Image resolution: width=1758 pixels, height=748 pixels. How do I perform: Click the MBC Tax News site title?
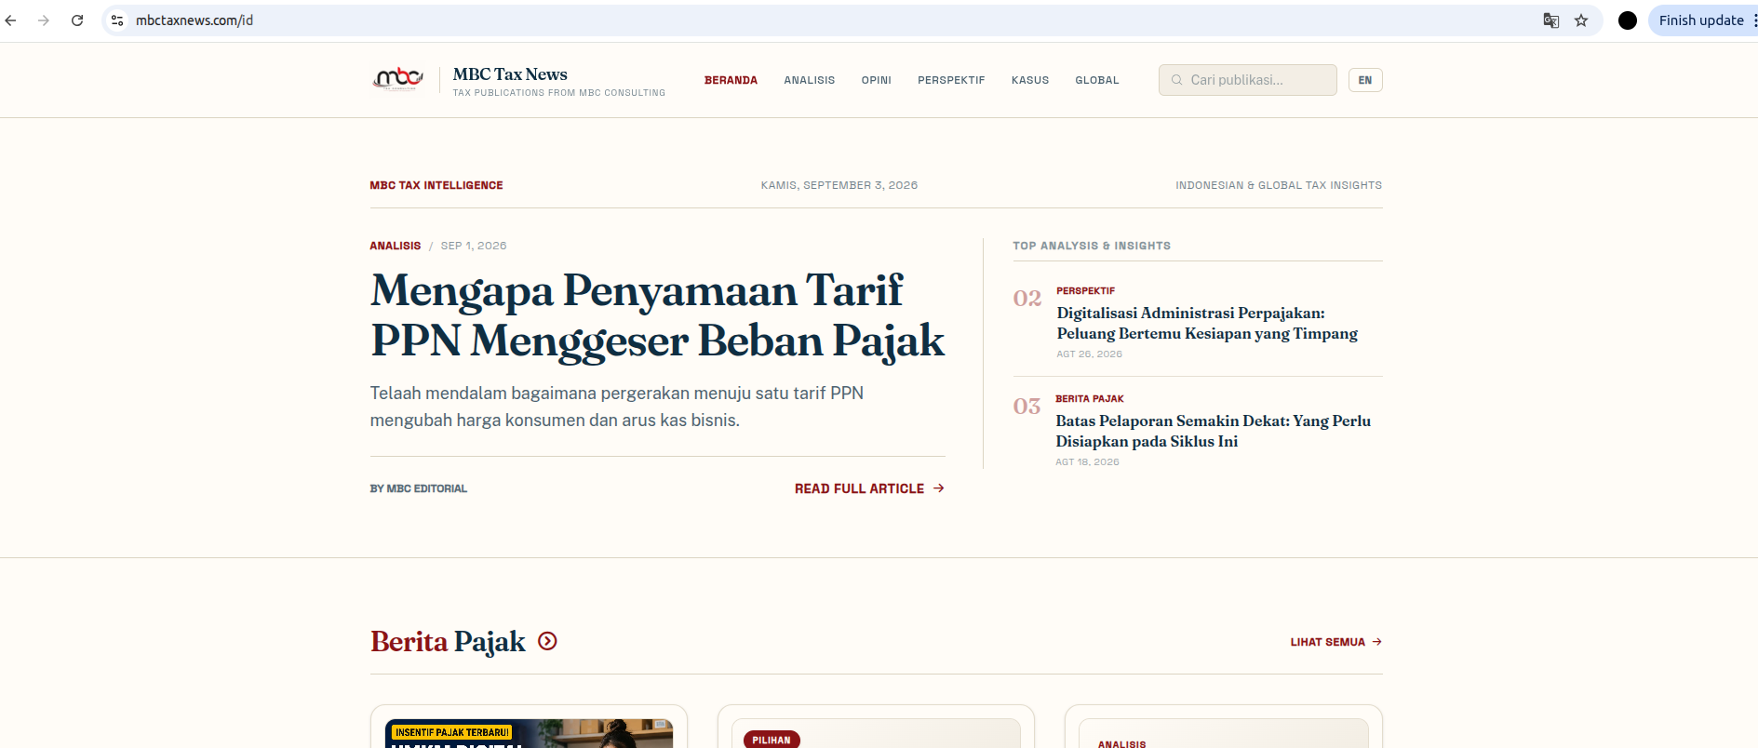(510, 74)
